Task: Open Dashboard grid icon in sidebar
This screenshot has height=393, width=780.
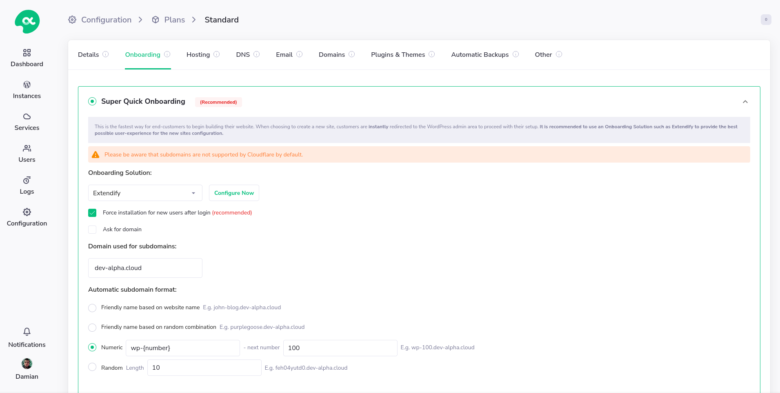Action: pyautogui.click(x=27, y=53)
